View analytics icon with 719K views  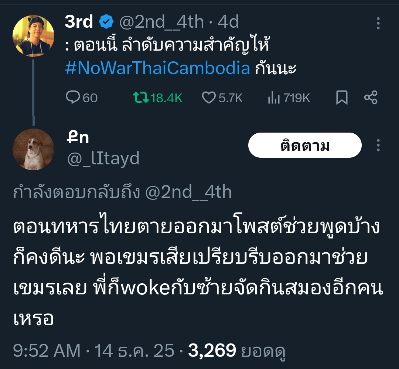tap(273, 98)
